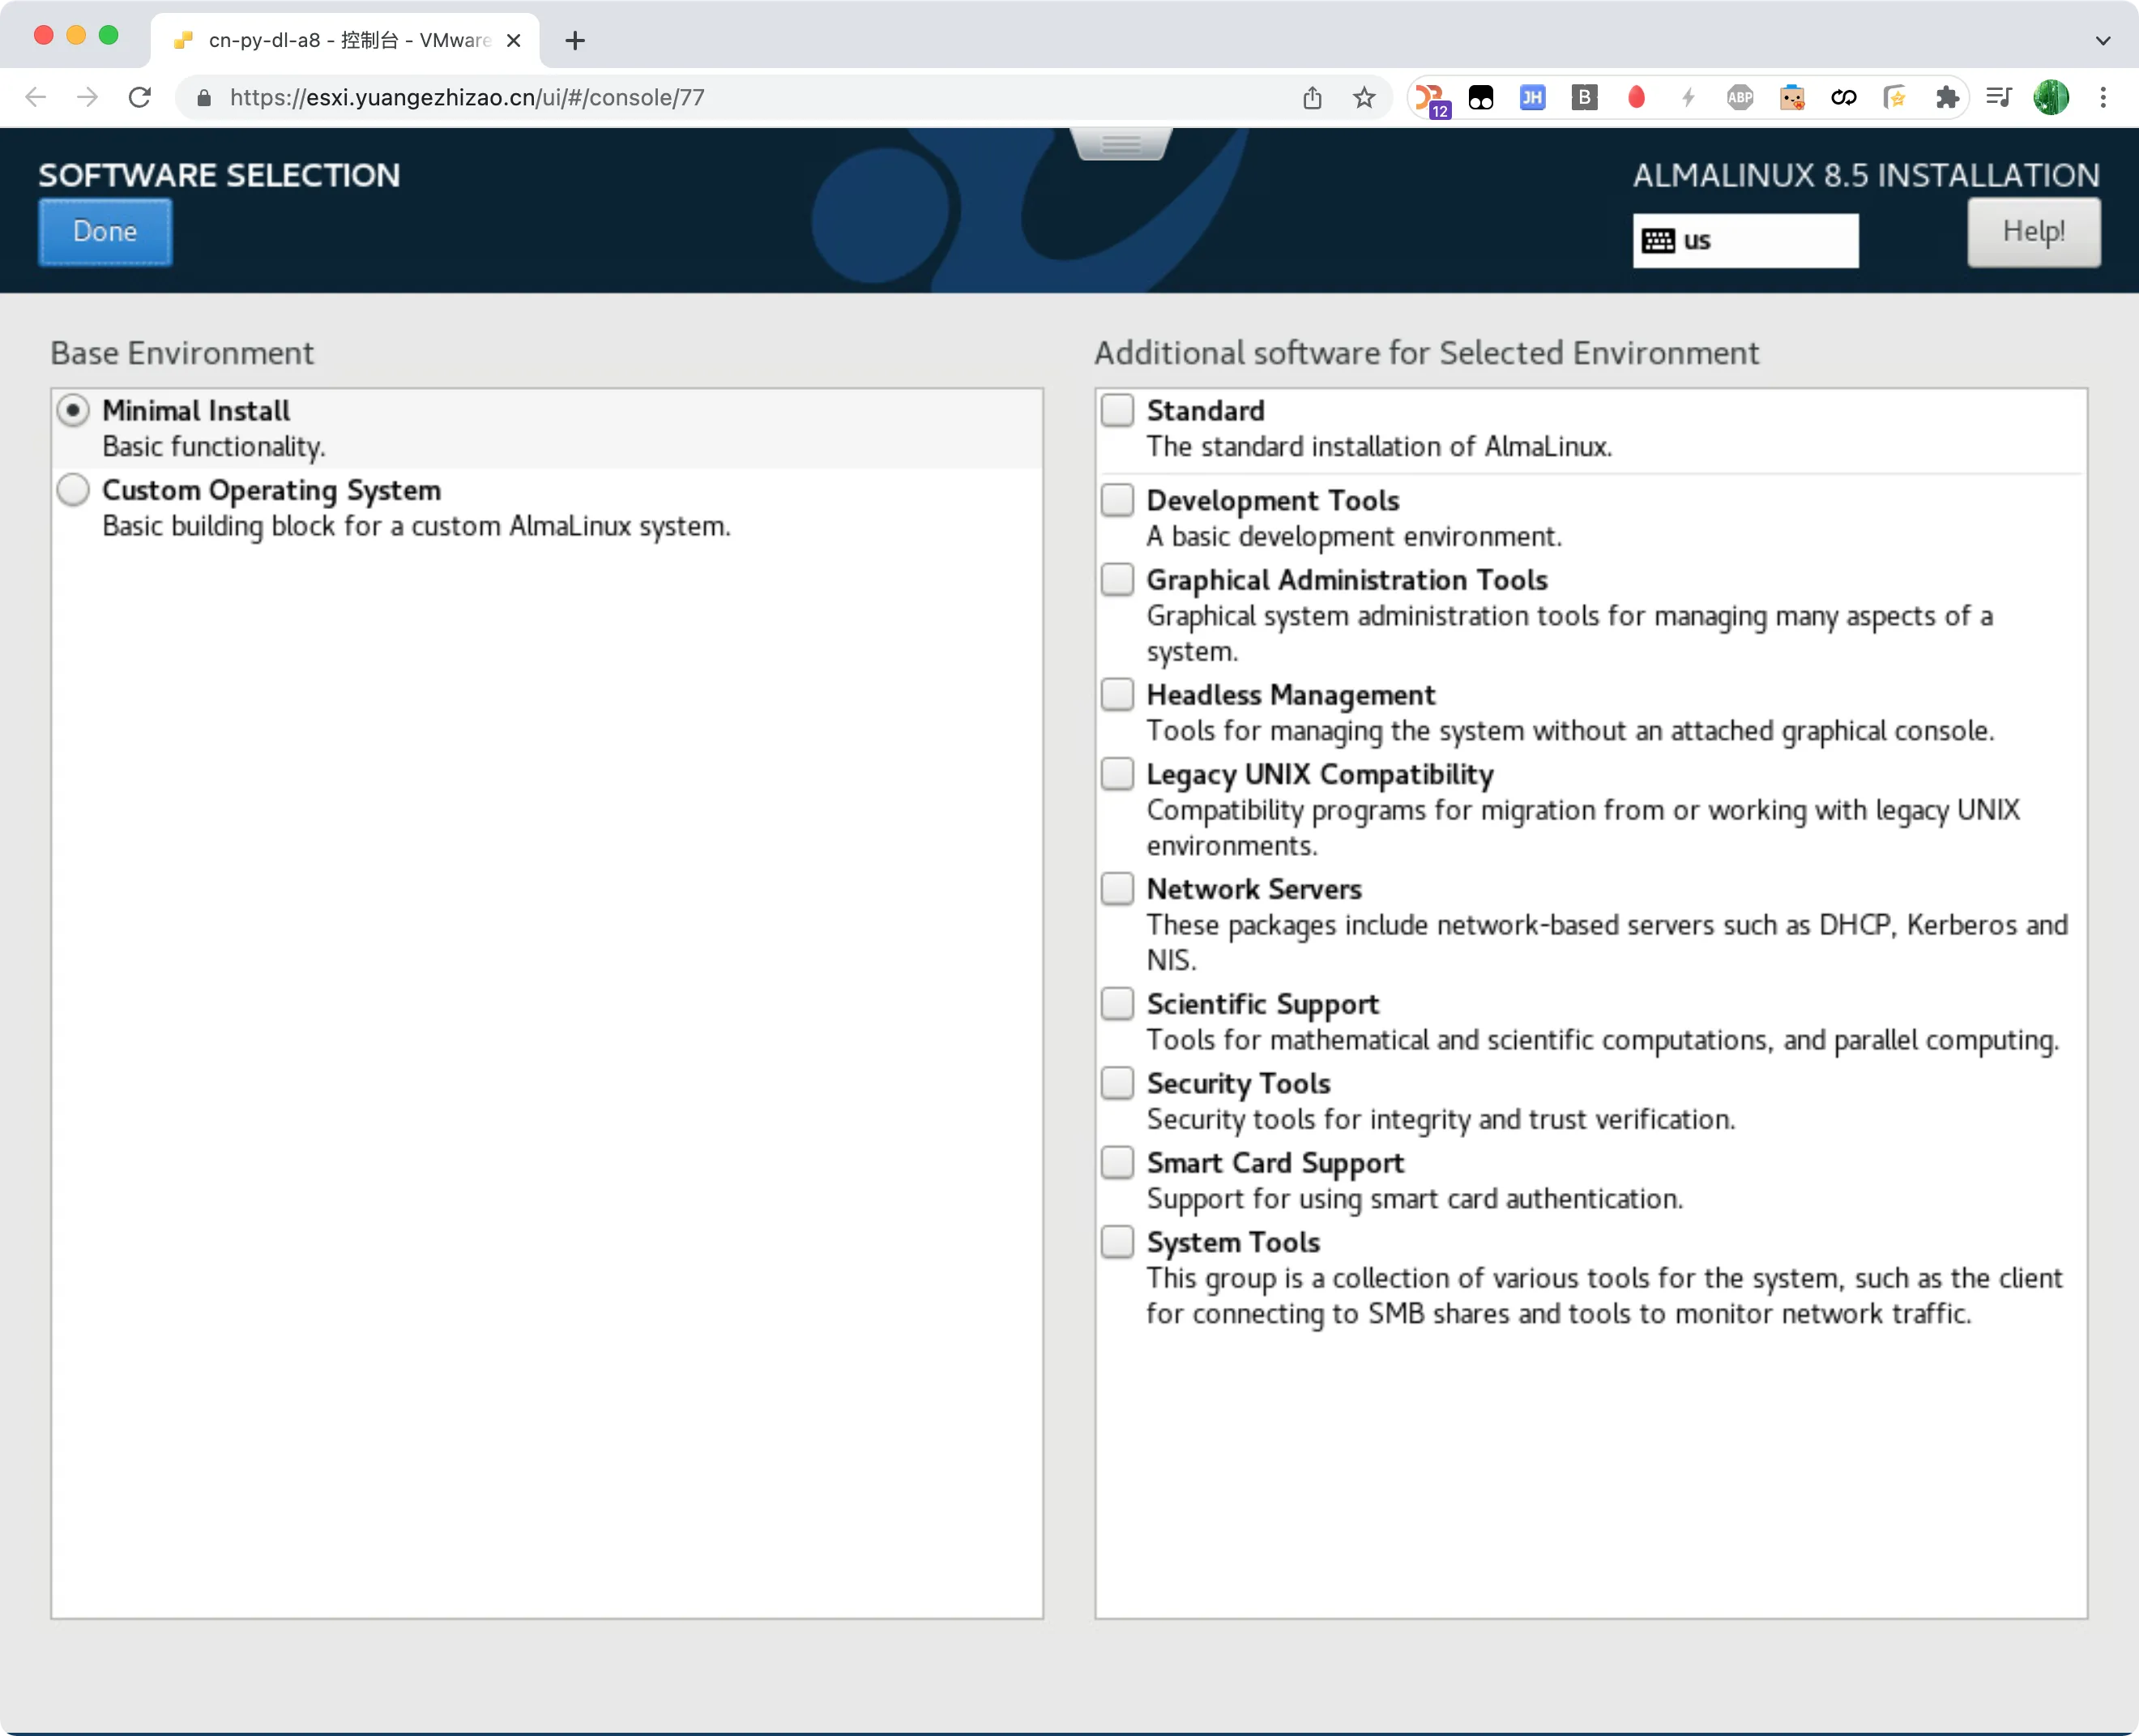Enable Scientific Support checkbox
The width and height of the screenshot is (2139, 1736).
1117,1003
